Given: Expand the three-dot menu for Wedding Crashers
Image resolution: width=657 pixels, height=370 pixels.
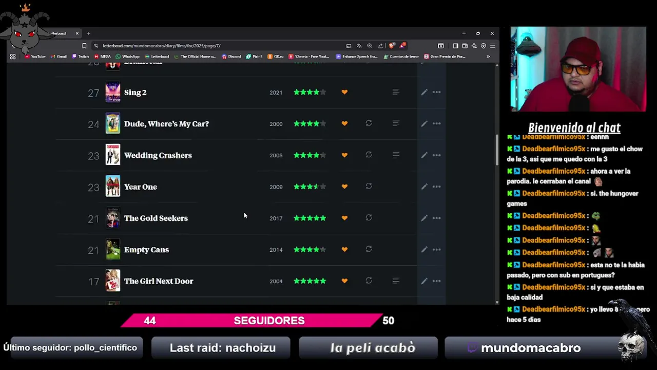Looking at the screenshot, I should pos(436,155).
